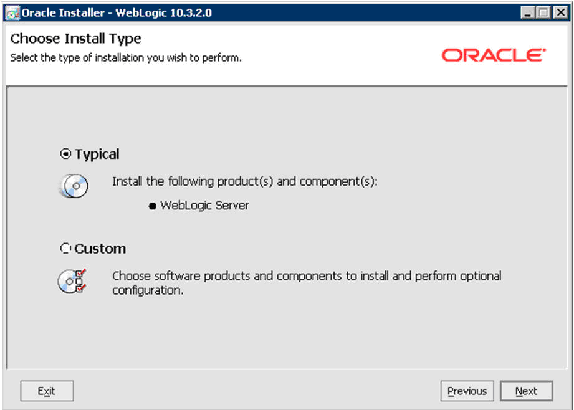Minimize the Oracle Installer window

coord(527,13)
